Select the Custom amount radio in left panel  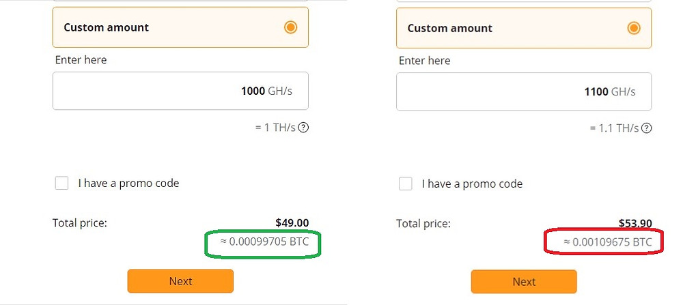click(x=290, y=27)
